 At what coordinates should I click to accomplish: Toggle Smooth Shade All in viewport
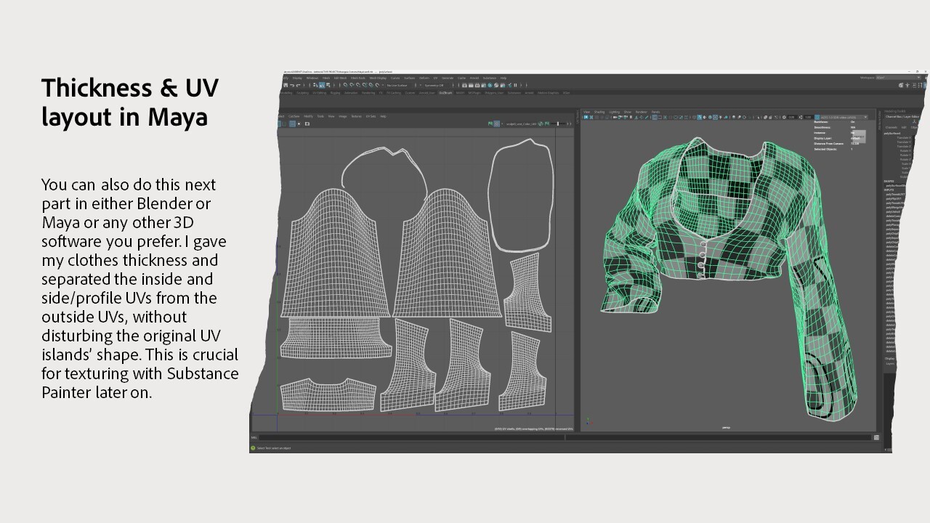tap(700, 118)
